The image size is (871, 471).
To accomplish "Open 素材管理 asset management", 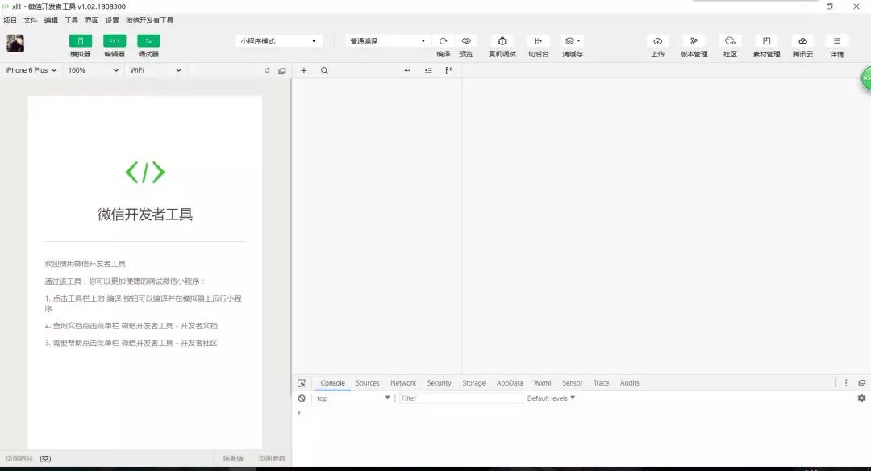I will click(767, 41).
